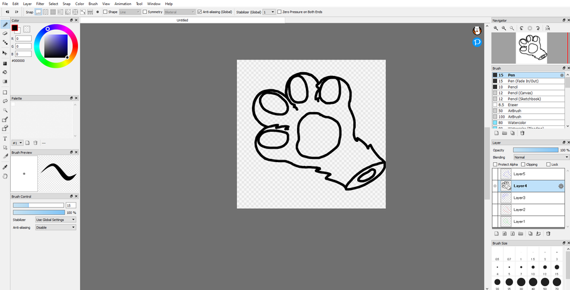Click Navigator rotate left icon
570x290 pixels.
click(522, 28)
